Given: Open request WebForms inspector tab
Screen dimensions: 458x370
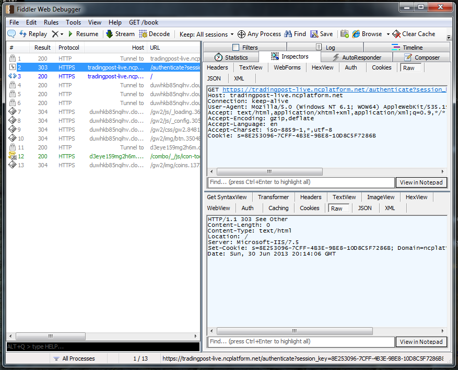Looking at the screenshot, I should (x=287, y=67).
